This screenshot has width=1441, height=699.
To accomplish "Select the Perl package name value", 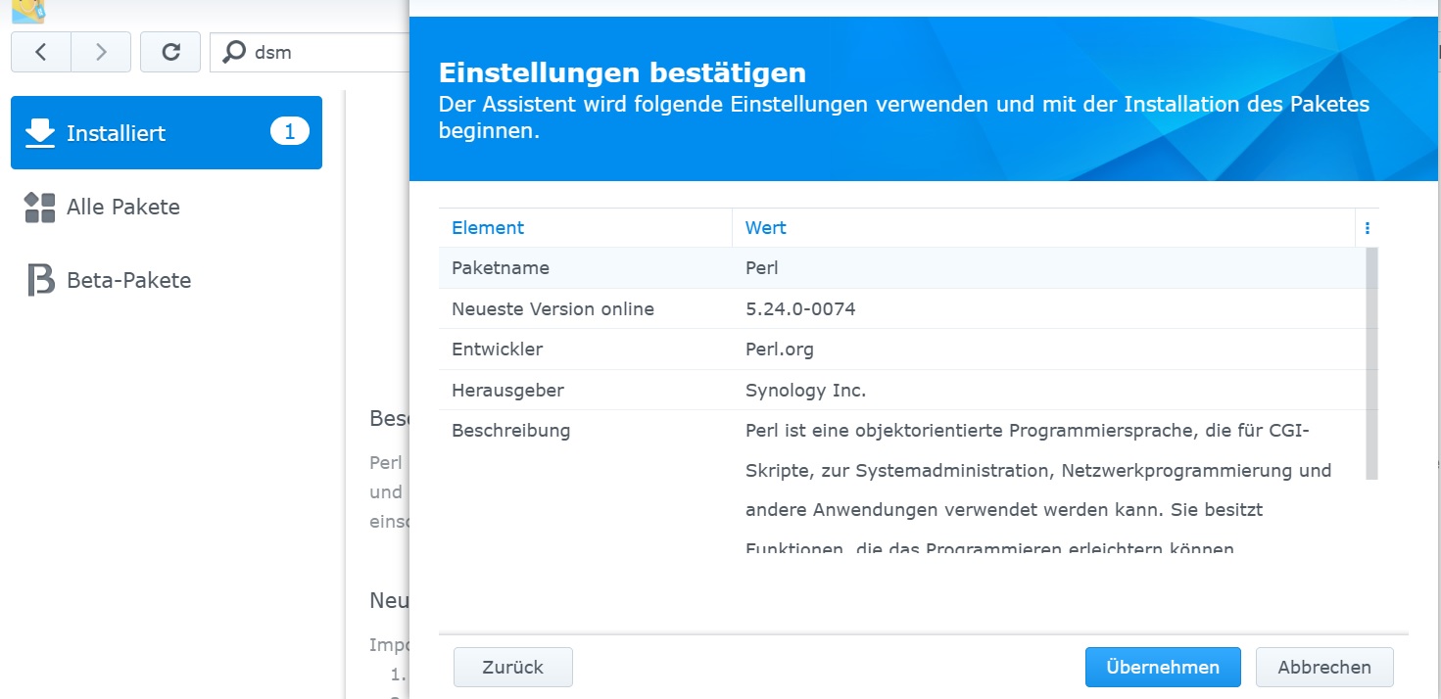I will coord(762,267).
